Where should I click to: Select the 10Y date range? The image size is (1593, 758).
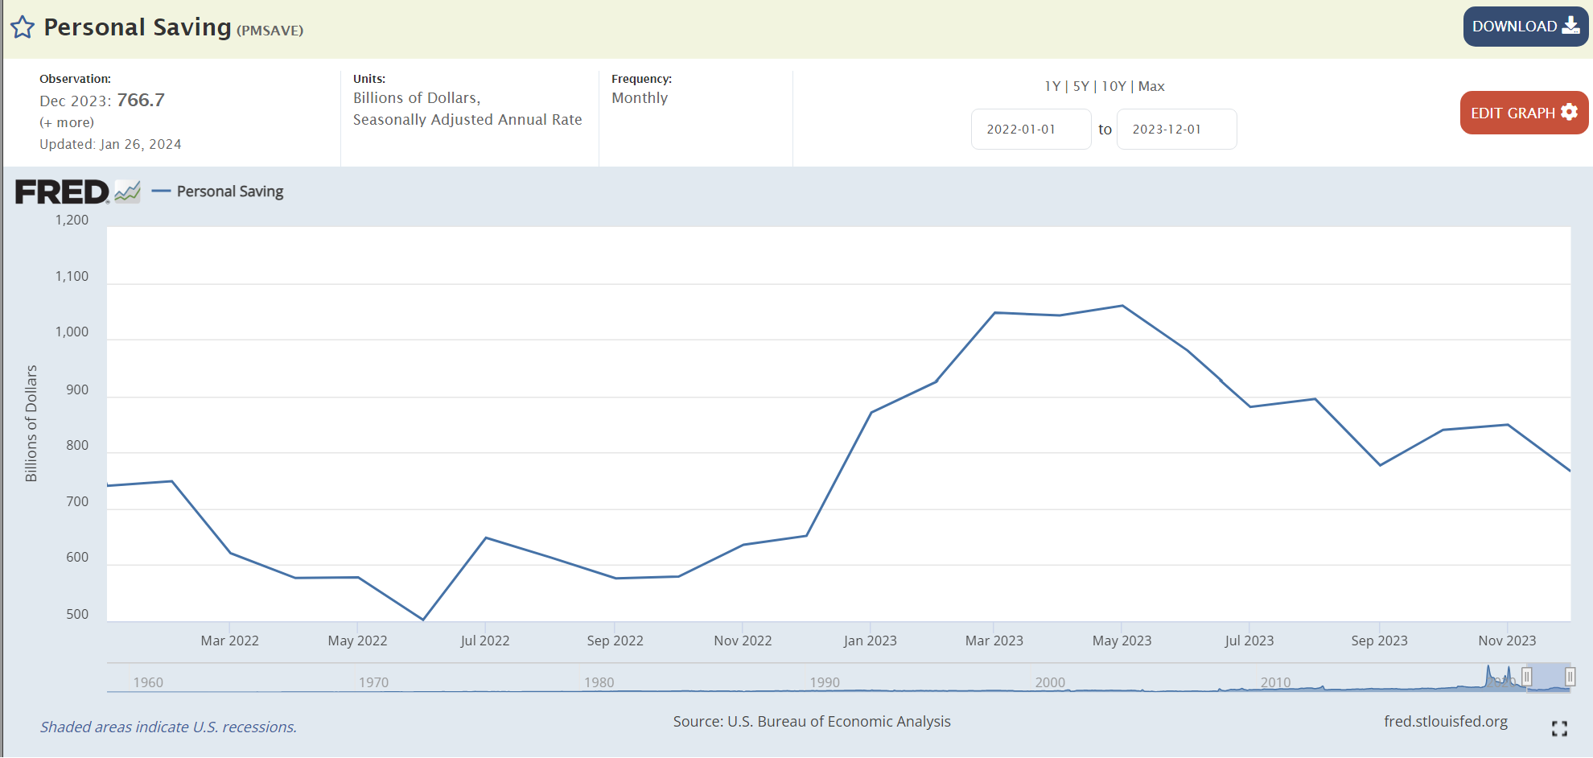point(1113,86)
